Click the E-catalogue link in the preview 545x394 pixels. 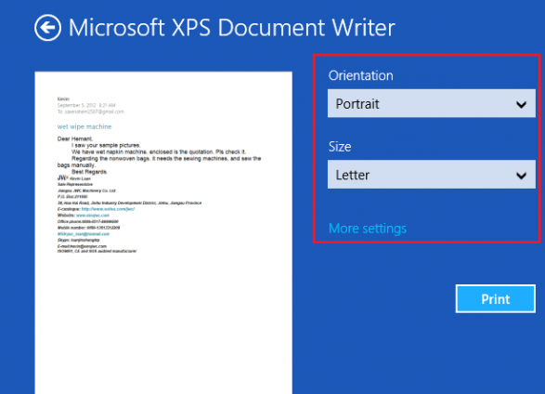[108, 209]
